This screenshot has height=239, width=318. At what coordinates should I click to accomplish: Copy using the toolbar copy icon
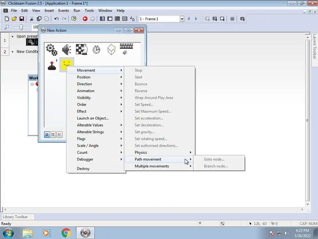point(39,19)
